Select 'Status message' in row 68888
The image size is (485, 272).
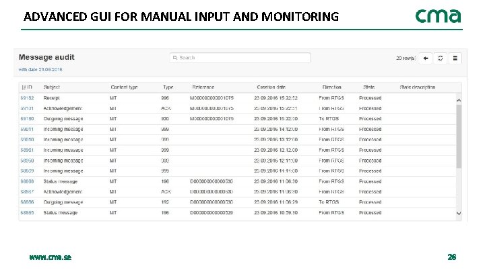[x=61, y=181]
